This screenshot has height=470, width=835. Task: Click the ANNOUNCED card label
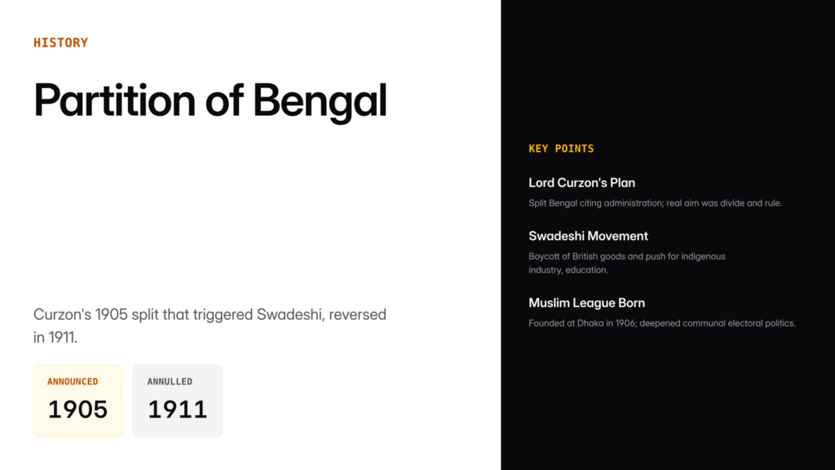[x=73, y=381]
